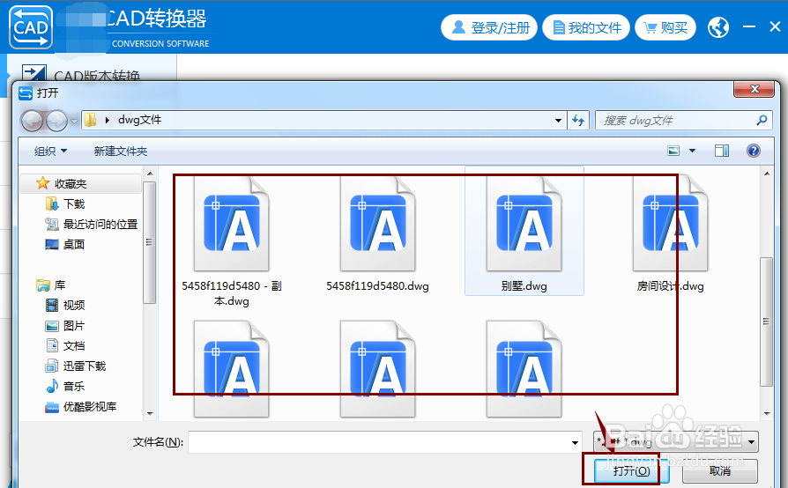Click the globe language icon

718,27
